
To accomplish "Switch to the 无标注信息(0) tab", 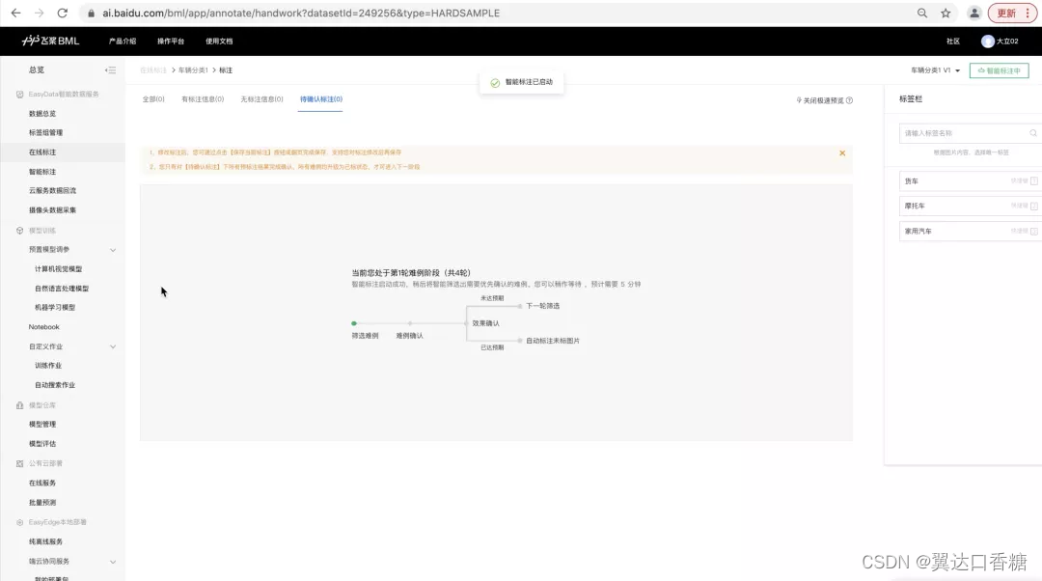I will pyautogui.click(x=261, y=99).
